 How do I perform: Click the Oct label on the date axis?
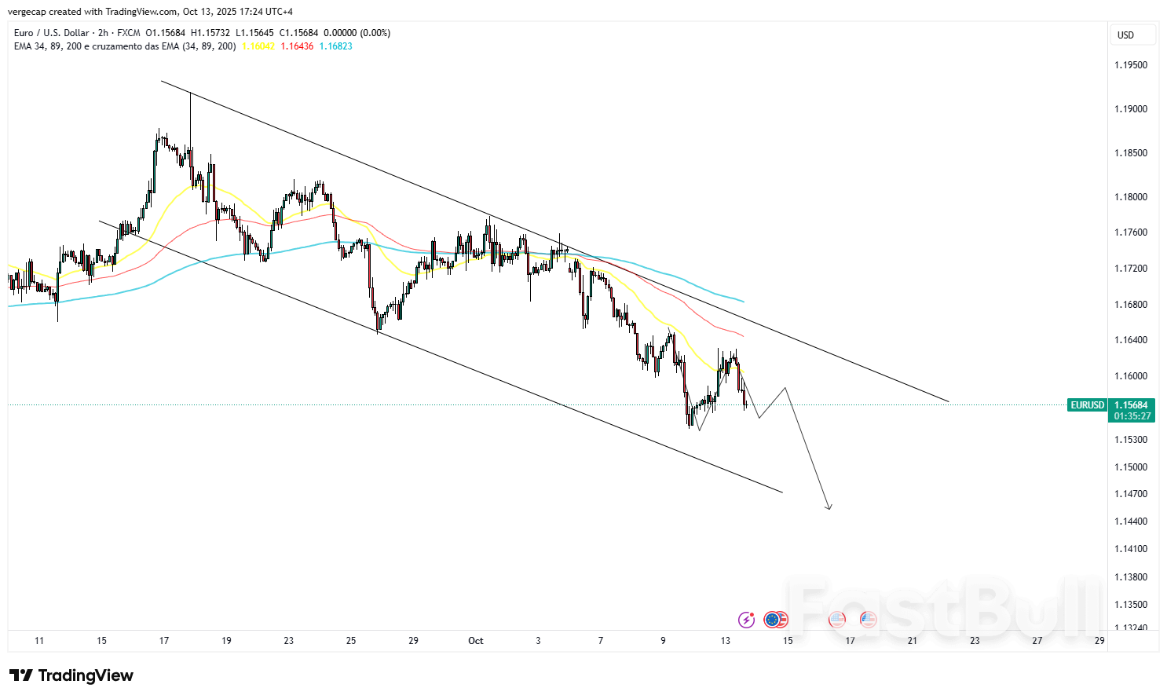click(476, 641)
